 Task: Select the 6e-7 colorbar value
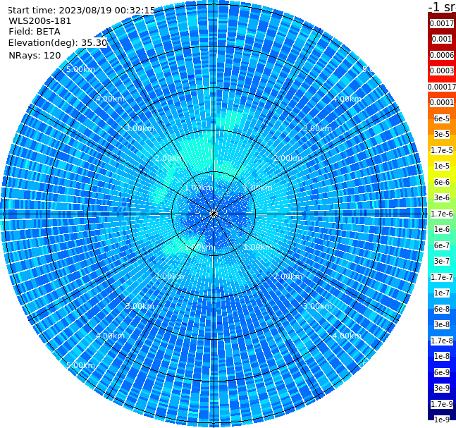(442, 245)
